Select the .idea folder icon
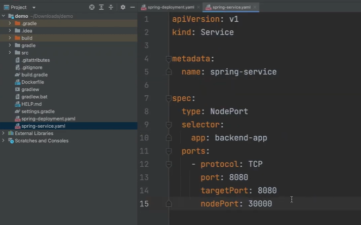 tap(18, 31)
